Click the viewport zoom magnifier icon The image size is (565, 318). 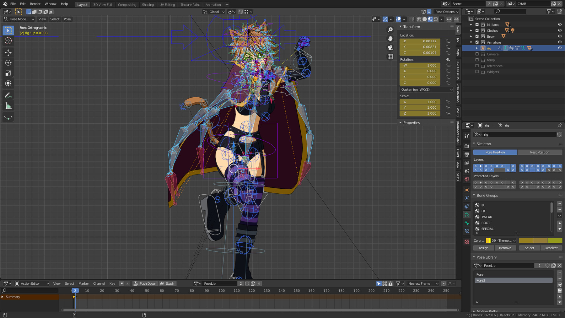[390, 30]
